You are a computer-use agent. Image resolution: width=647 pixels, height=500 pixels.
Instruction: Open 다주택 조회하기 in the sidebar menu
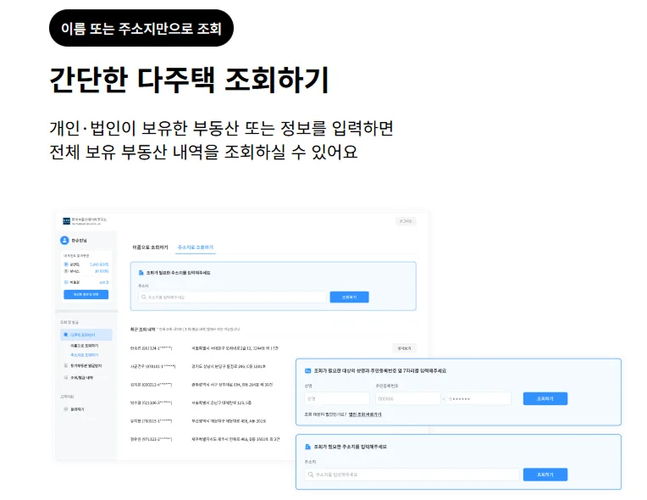pos(86,335)
